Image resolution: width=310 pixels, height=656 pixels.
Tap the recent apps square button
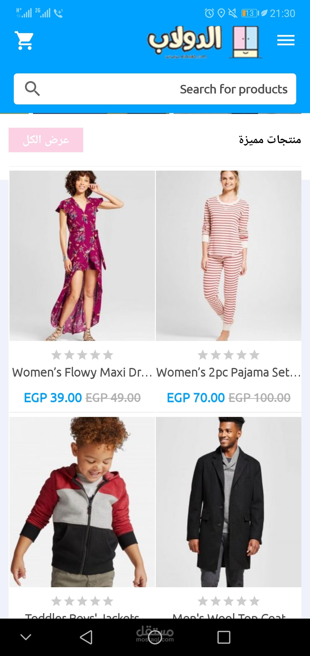[x=224, y=637]
